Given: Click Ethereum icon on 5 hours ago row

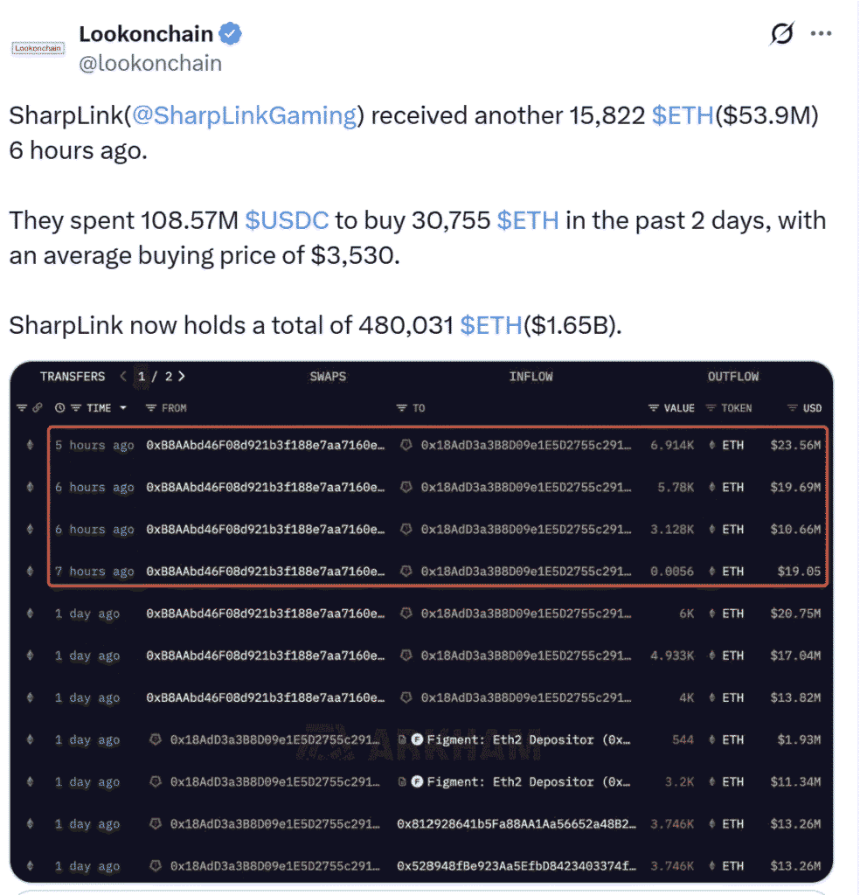Looking at the screenshot, I should 31,445.
